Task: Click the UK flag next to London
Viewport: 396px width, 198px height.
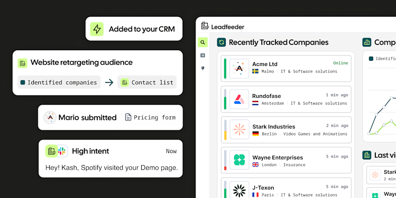Action: coord(256,165)
